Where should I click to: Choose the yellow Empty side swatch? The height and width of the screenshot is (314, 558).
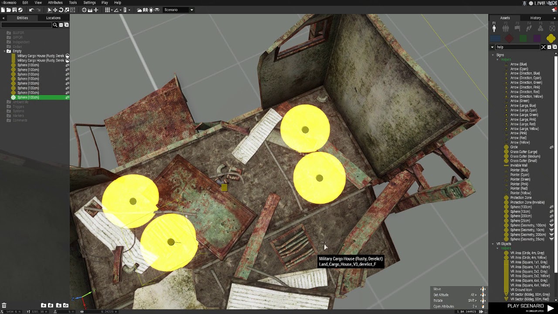[551, 39]
